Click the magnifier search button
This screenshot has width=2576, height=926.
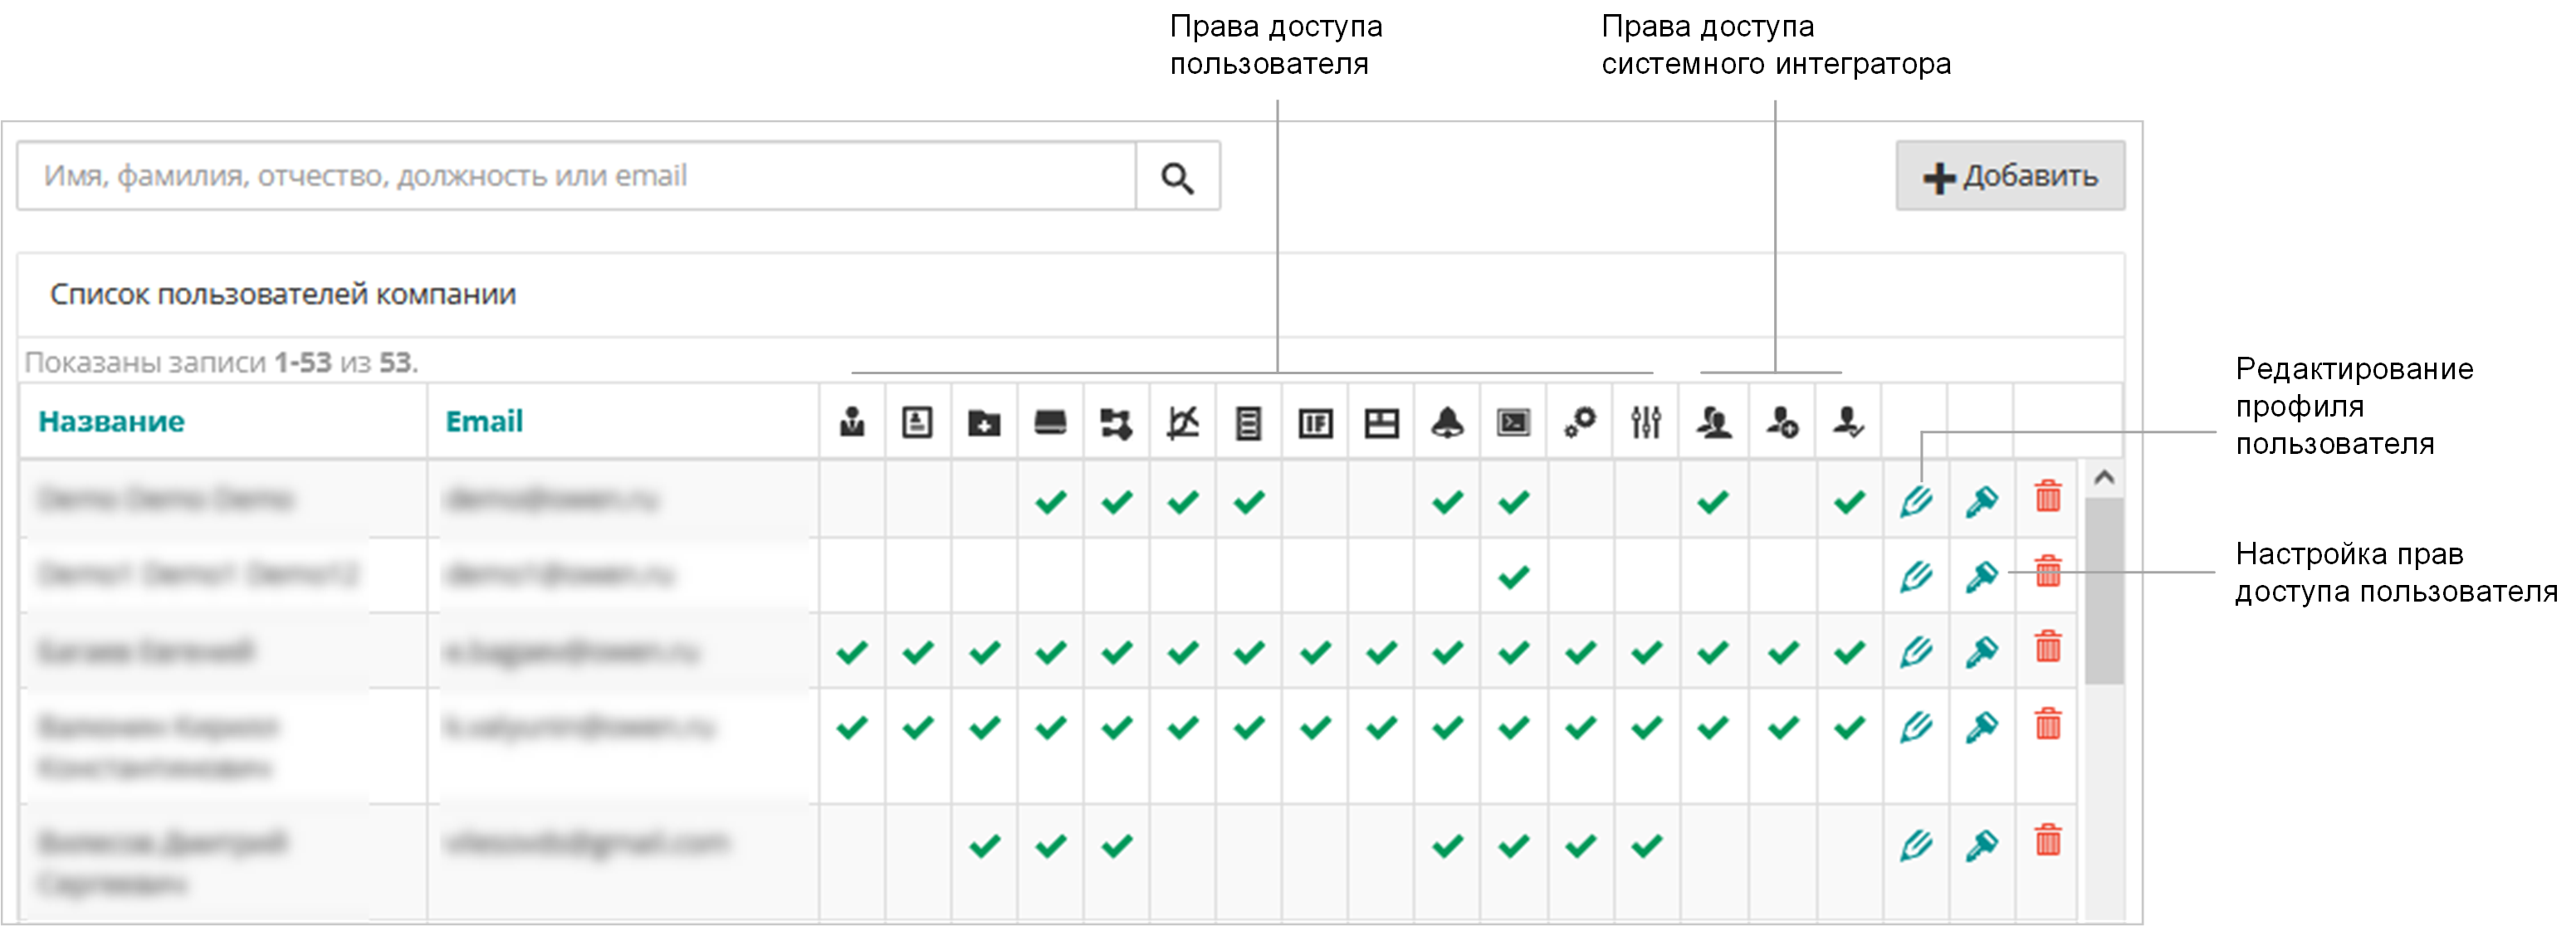[x=1177, y=177]
